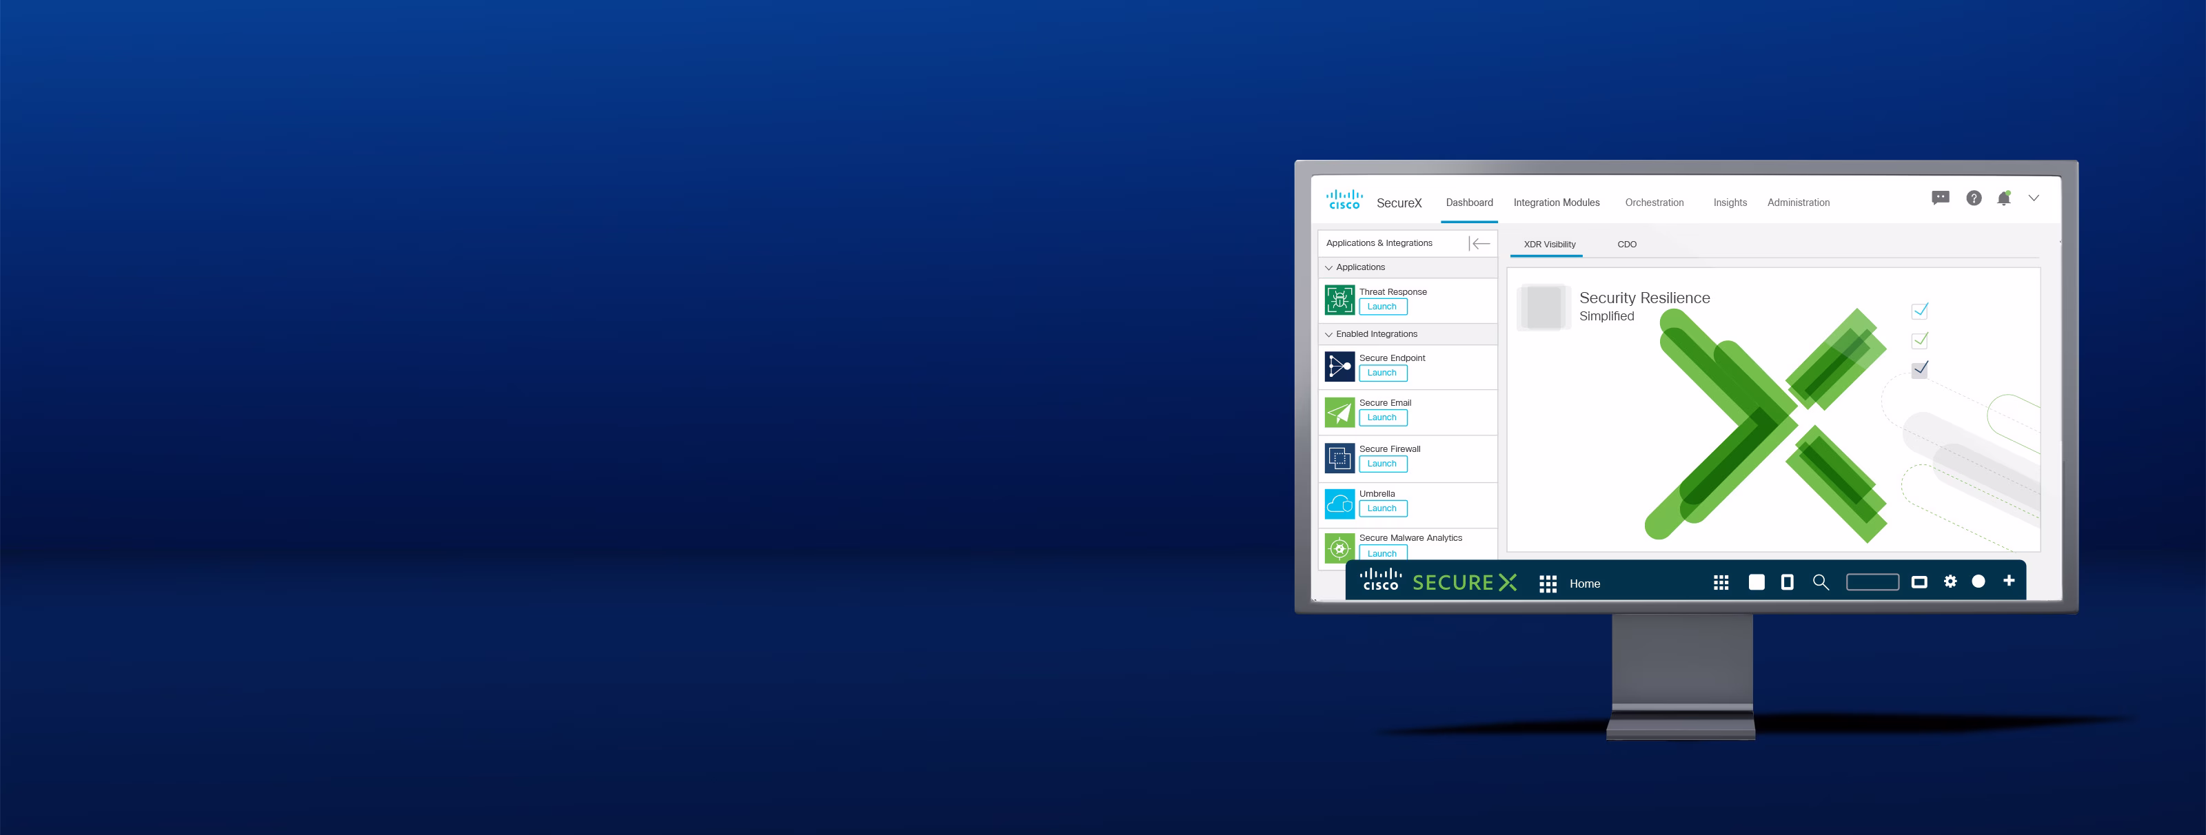
Task: Click the SECUREX logo in ribbon
Action: click(x=1464, y=583)
